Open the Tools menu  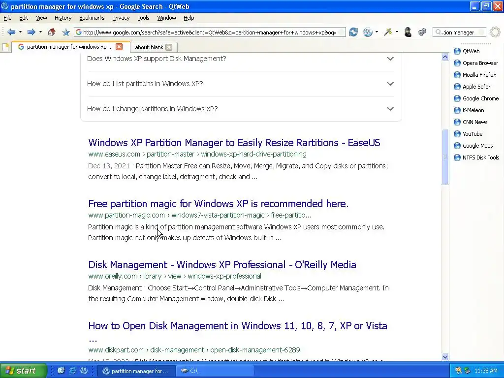point(143,18)
